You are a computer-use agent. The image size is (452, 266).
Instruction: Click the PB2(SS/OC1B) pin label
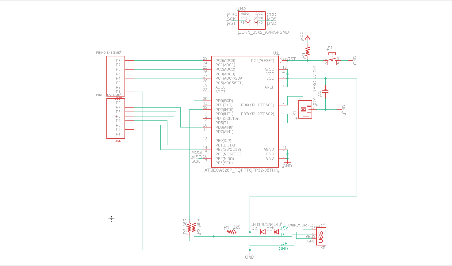[x=228, y=150]
